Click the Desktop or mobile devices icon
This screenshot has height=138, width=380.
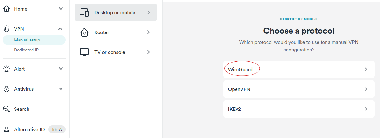coord(84,13)
